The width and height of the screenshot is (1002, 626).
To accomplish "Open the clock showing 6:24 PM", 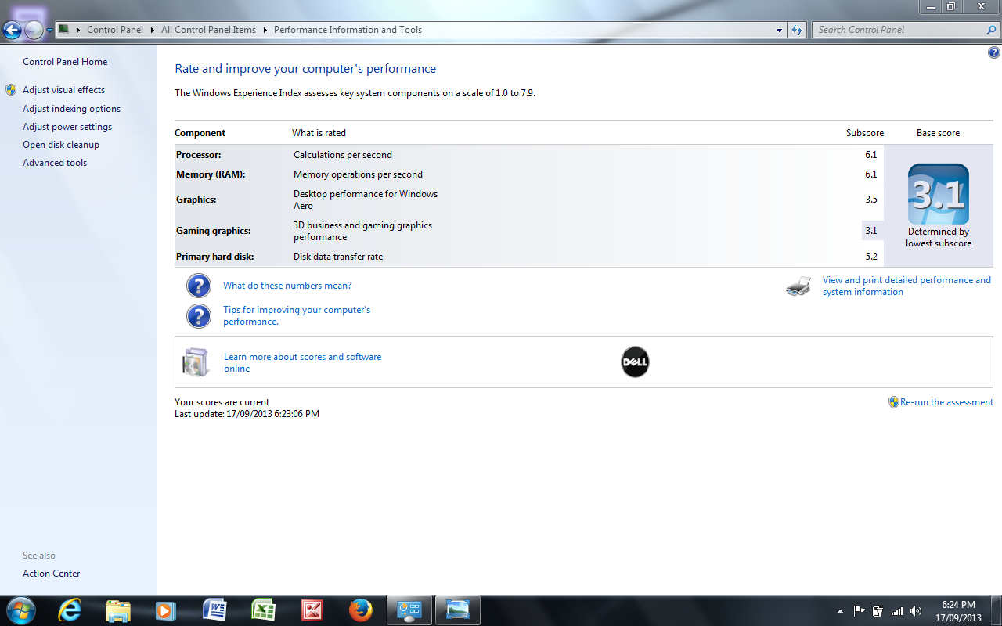I will pyautogui.click(x=958, y=611).
